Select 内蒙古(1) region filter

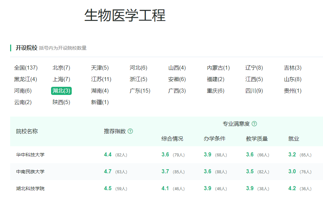pyautogui.click(x=218, y=68)
